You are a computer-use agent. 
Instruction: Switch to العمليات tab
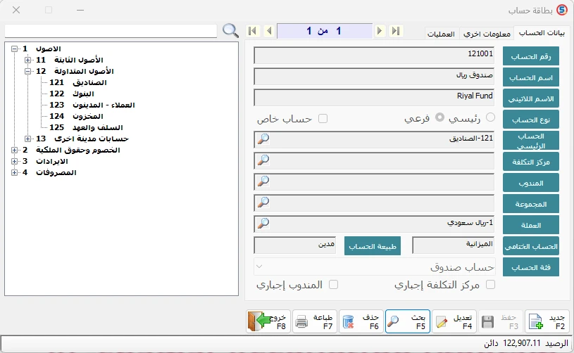(x=441, y=34)
